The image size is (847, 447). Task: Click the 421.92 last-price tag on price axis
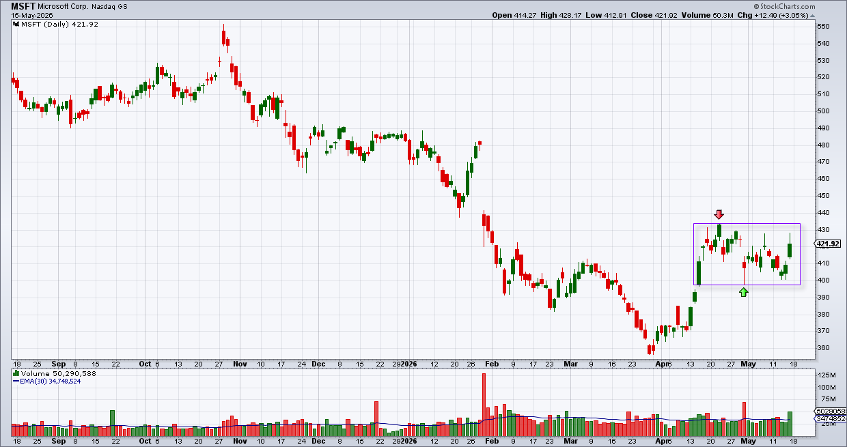coord(829,244)
